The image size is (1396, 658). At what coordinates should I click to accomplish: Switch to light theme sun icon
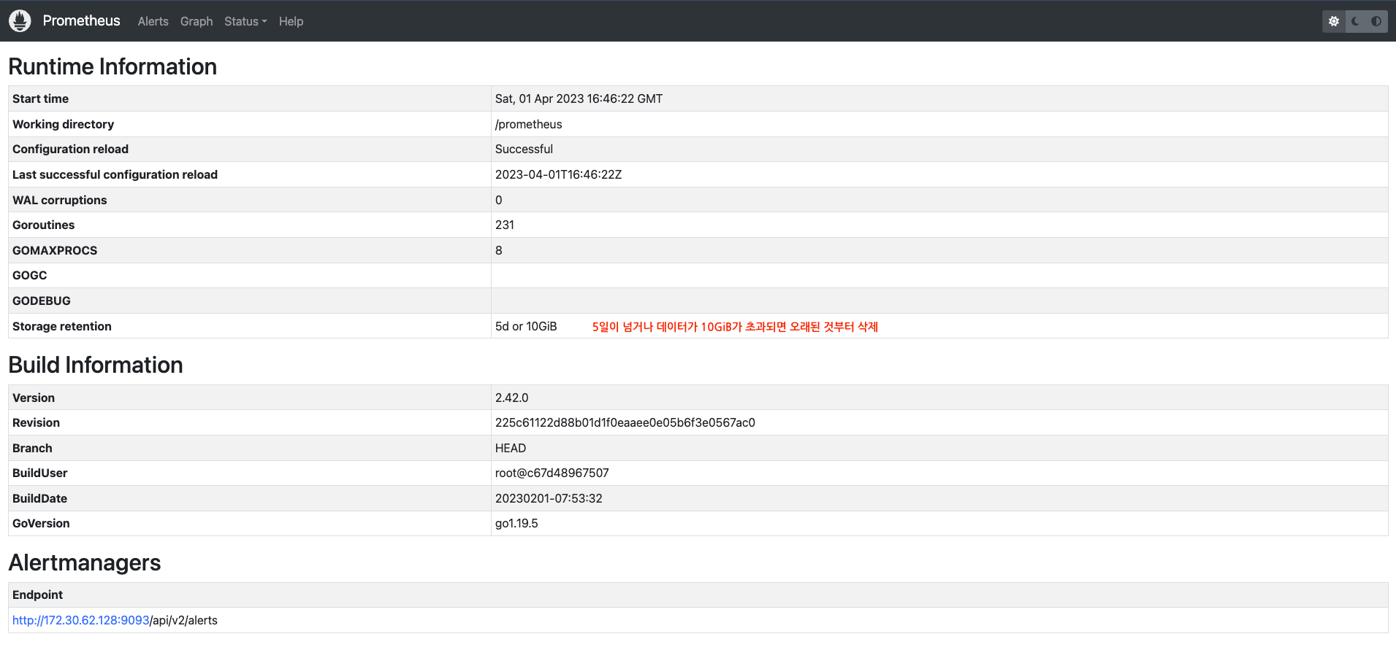pos(1334,21)
